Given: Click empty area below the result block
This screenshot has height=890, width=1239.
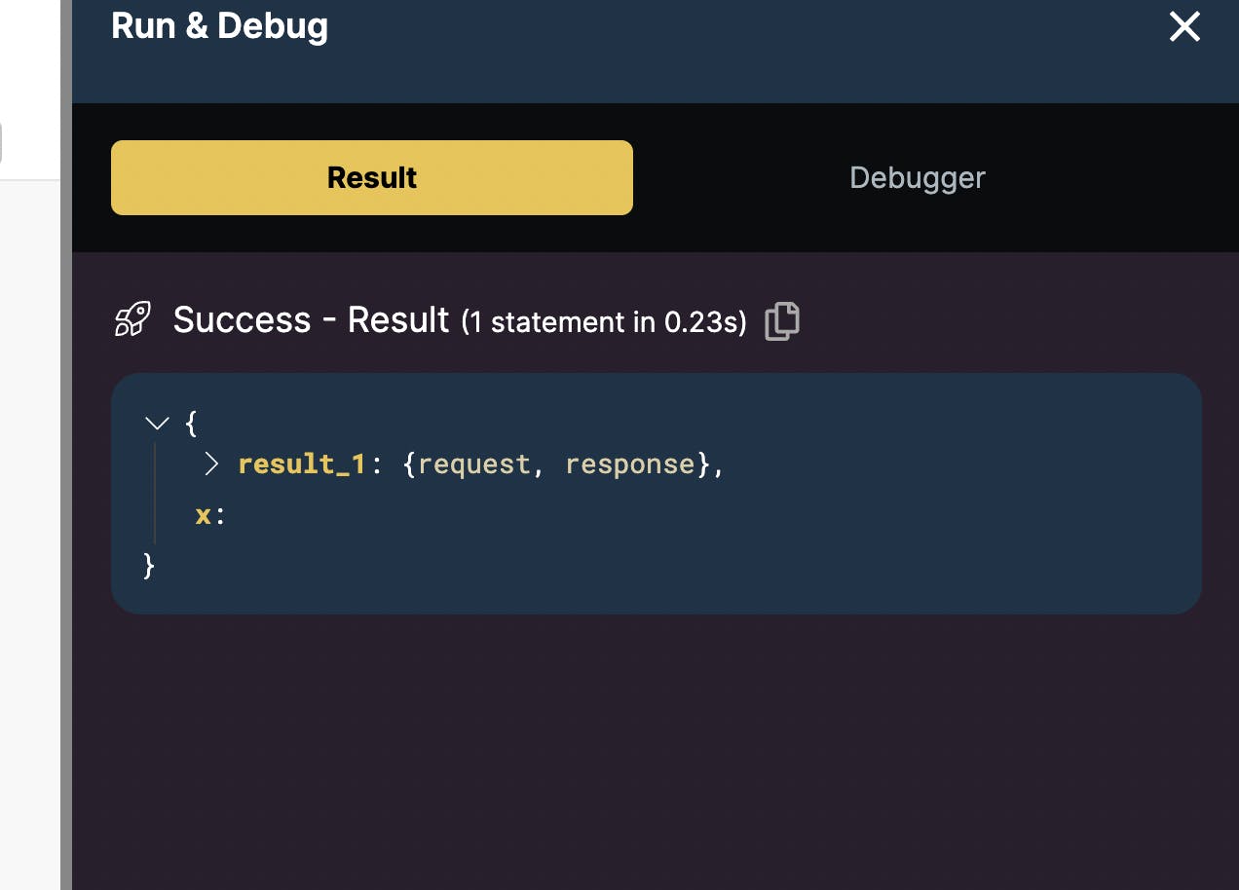Looking at the screenshot, I should click(x=655, y=750).
